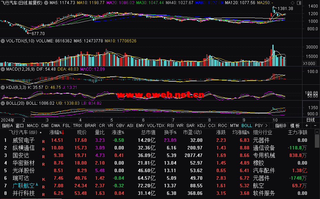
Task: Click the 飞行汽车(69) sector header
Action: click(23, 133)
